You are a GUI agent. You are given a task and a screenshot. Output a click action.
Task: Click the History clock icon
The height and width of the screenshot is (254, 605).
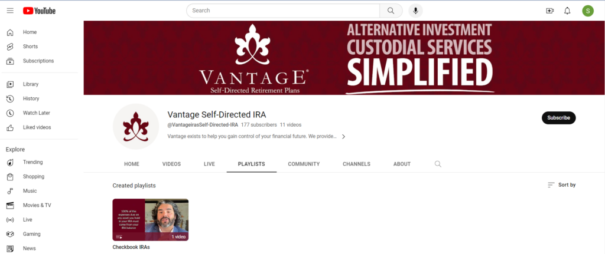(x=11, y=98)
